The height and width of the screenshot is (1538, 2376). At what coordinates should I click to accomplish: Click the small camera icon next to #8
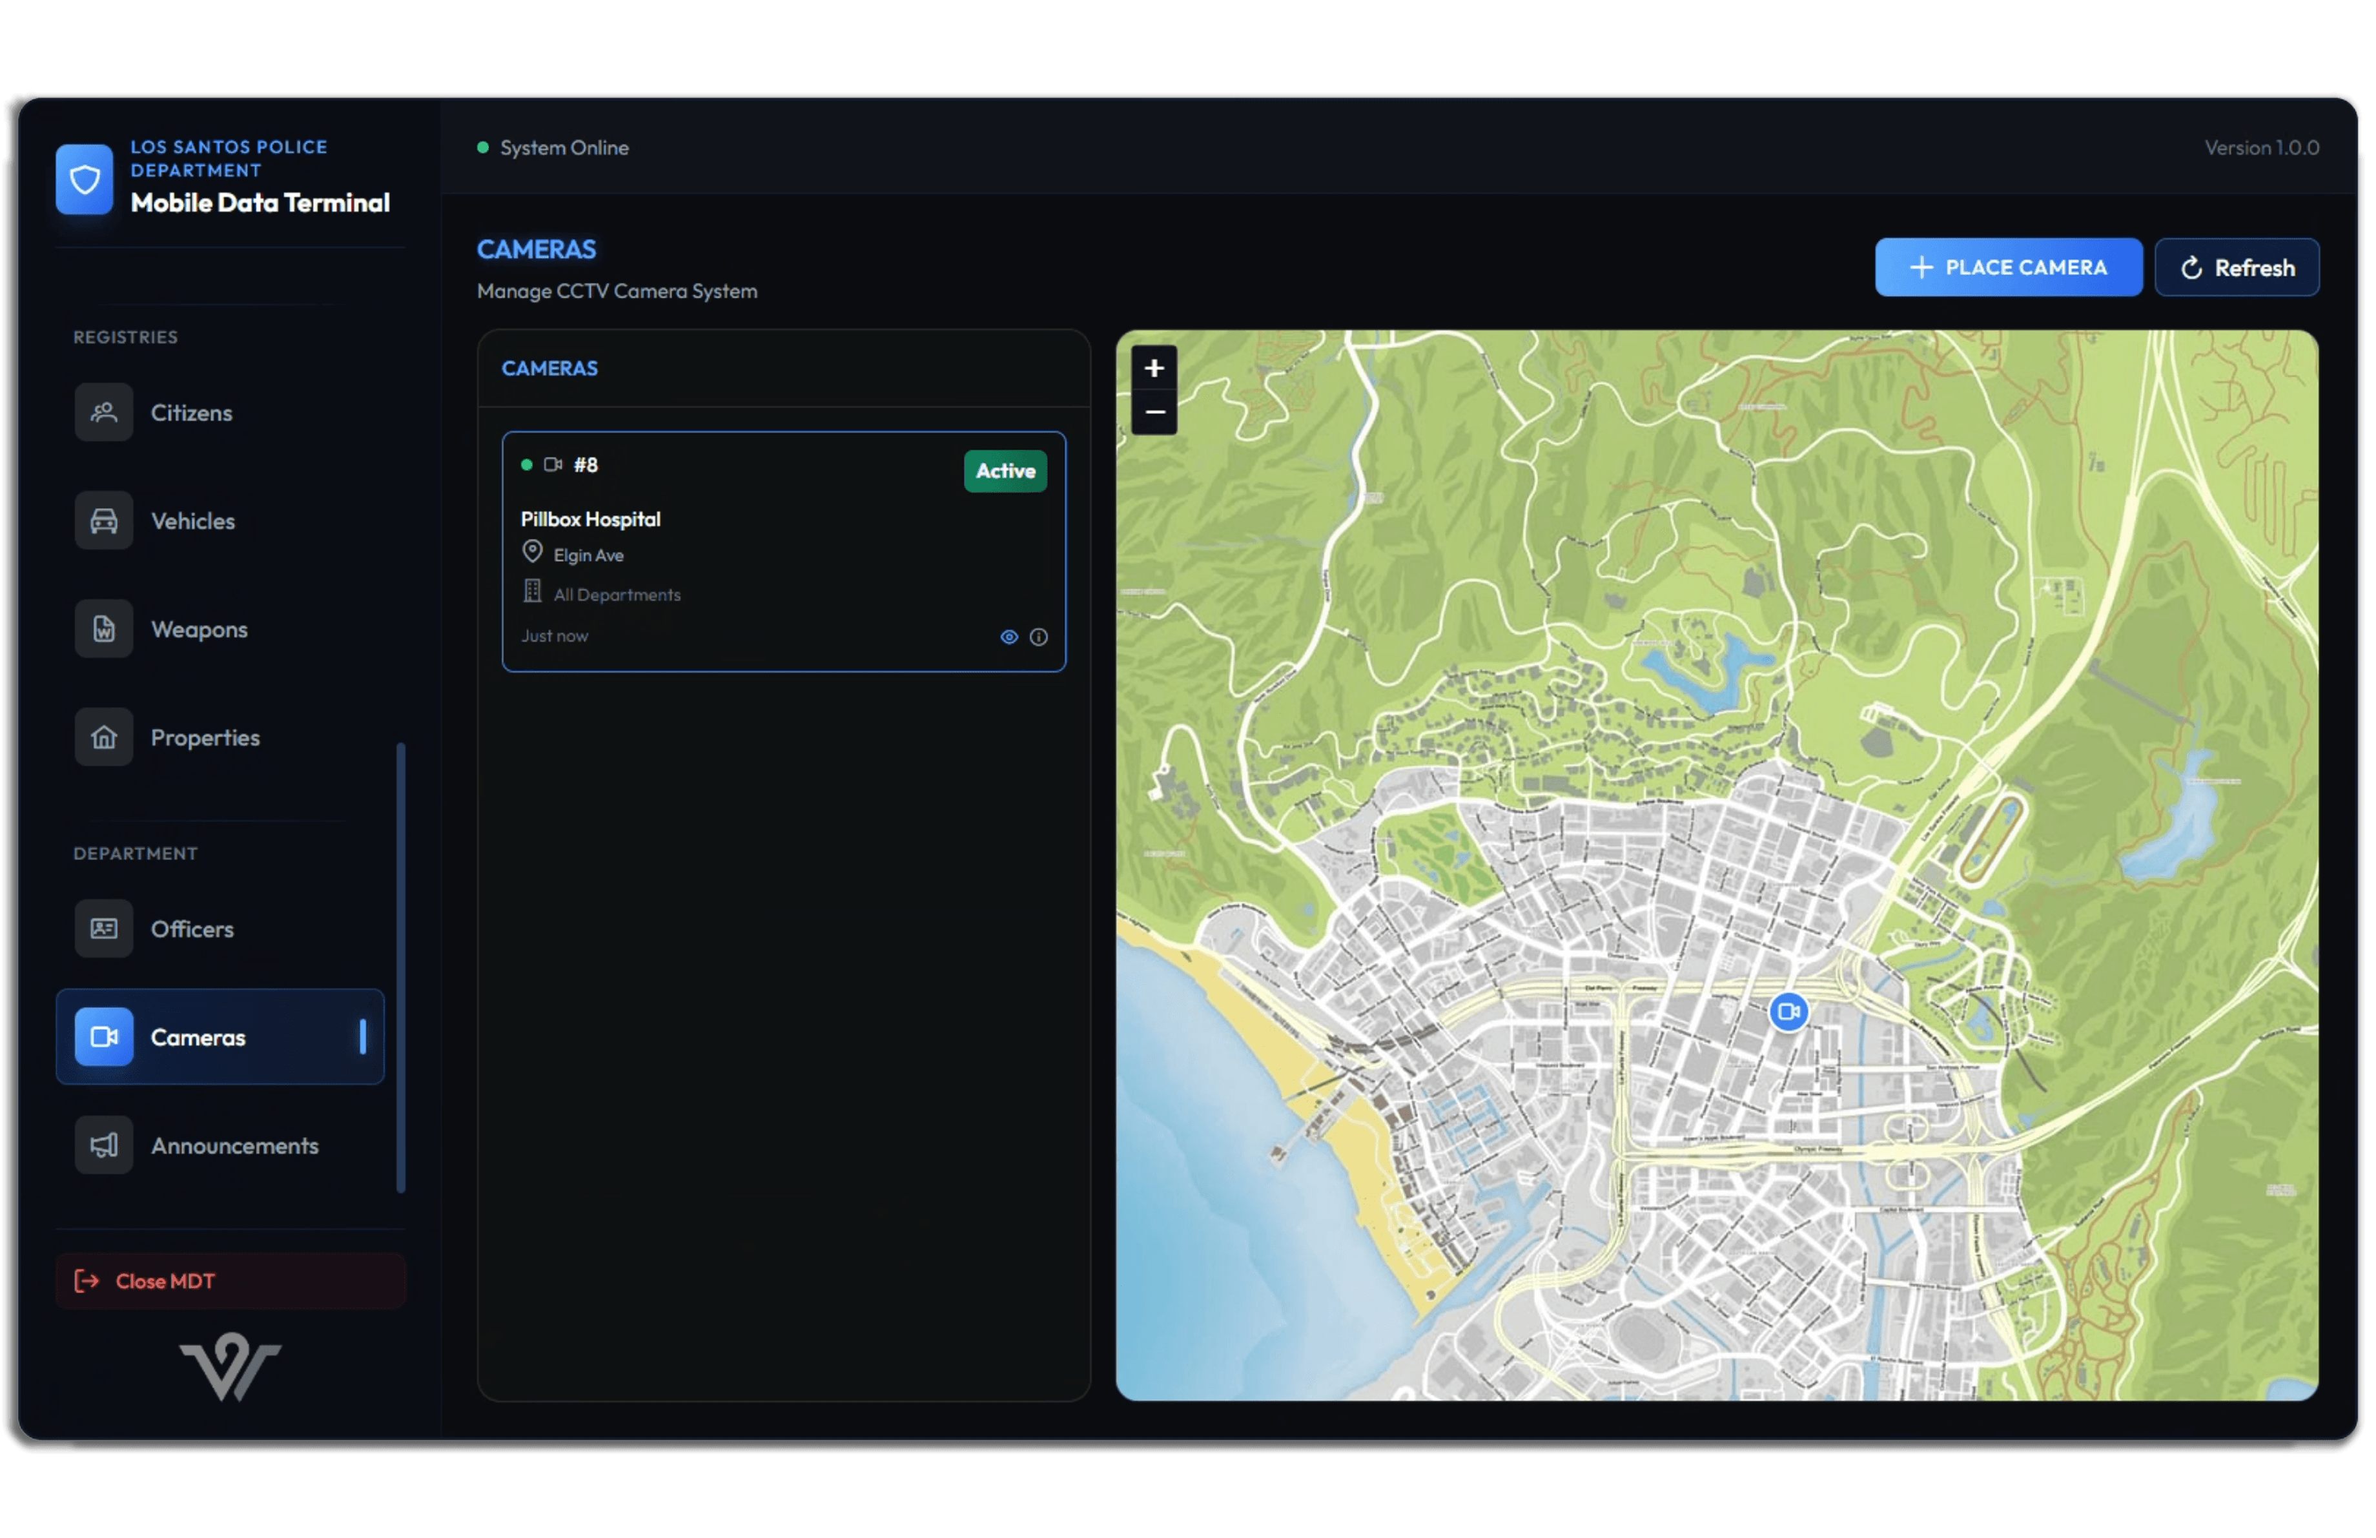[552, 465]
